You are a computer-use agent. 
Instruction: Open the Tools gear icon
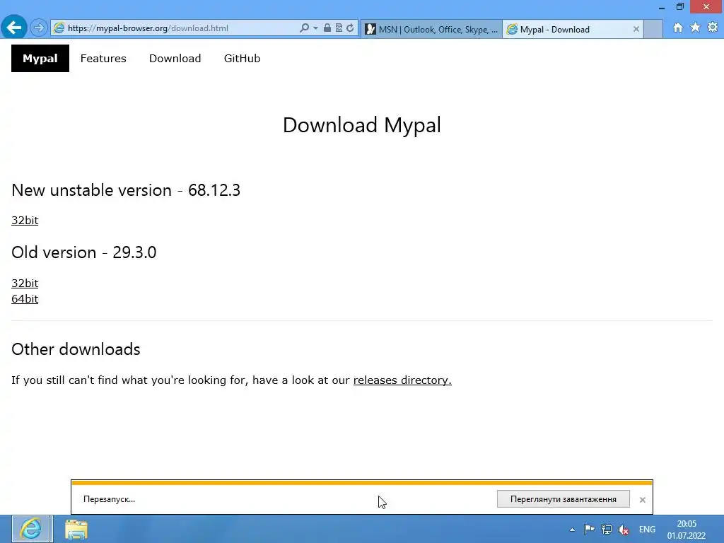[713, 28]
